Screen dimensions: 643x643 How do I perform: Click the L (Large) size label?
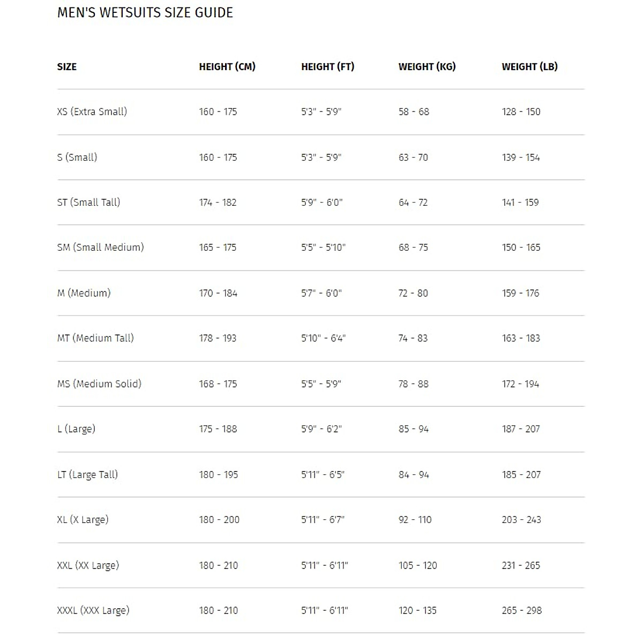pyautogui.click(x=76, y=429)
